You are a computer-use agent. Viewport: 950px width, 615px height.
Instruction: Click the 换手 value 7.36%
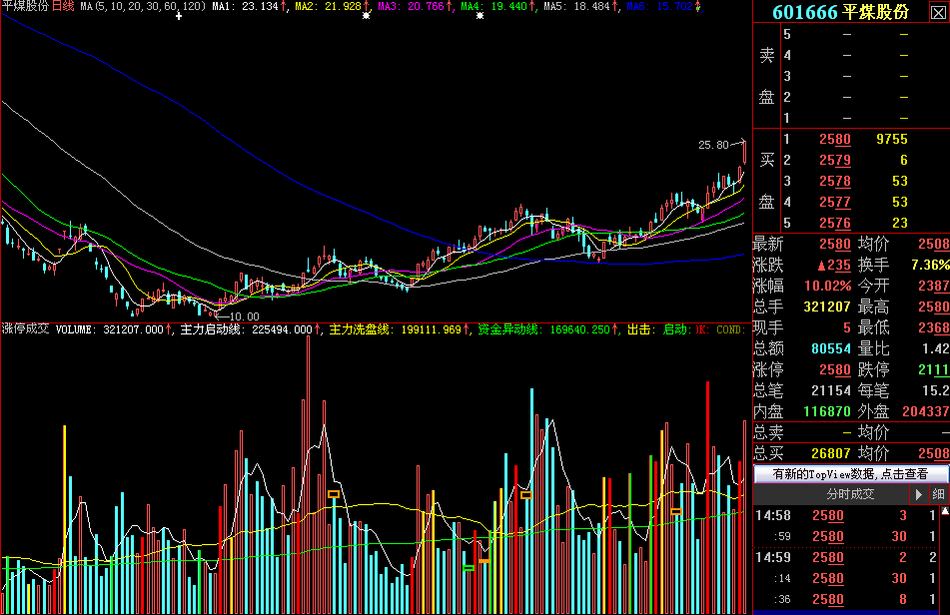(x=930, y=265)
